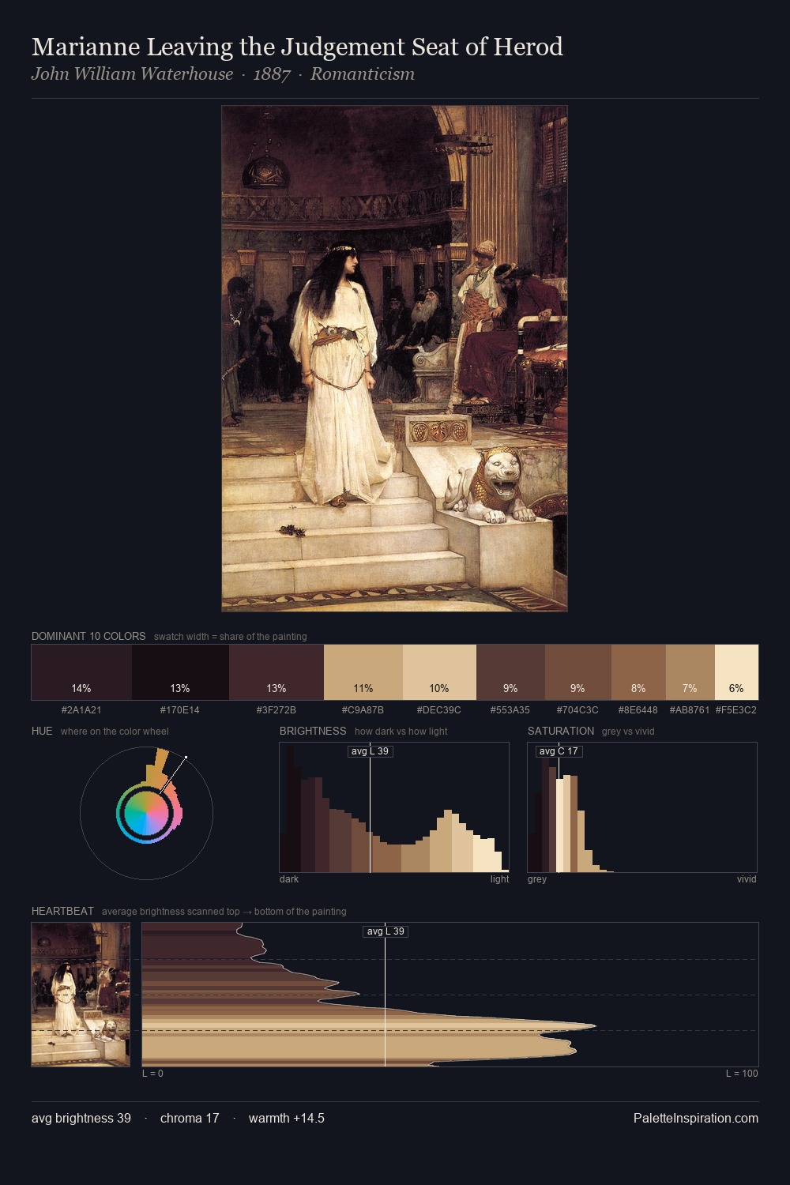Image resolution: width=790 pixels, height=1185 pixels.
Task: Click the hex code #F5E3C2 label
Action: (736, 710)
